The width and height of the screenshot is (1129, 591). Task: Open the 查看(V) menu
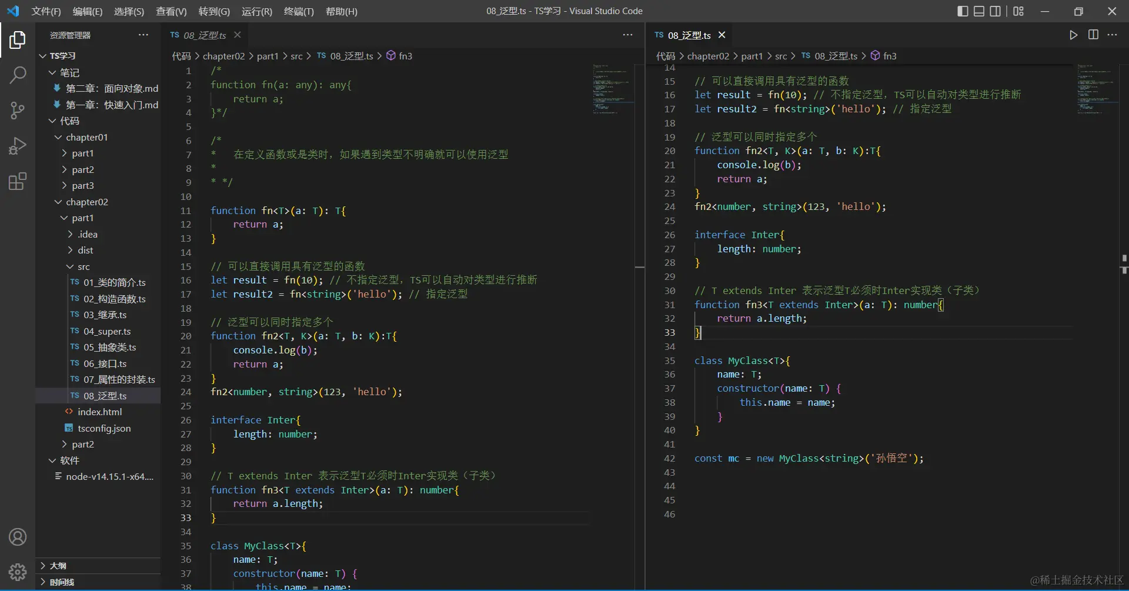click(171, 11)
